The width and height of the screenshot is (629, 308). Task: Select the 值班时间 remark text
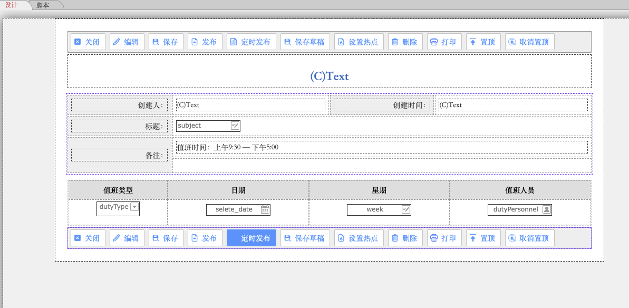(x=382, y=147)
